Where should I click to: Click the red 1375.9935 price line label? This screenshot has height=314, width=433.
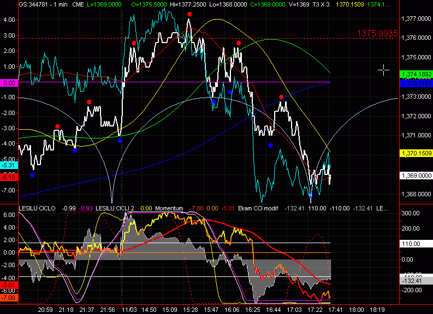377,33
